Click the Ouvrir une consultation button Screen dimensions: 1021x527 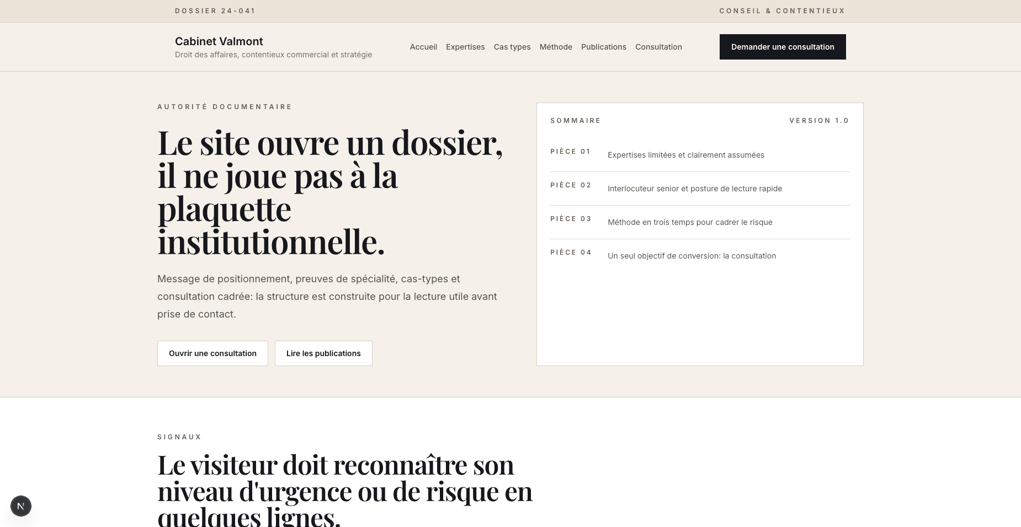click(x=212, y=353)
